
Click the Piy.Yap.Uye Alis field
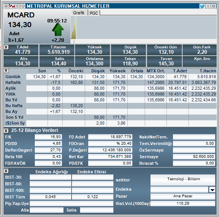click(x=47, y=210)
